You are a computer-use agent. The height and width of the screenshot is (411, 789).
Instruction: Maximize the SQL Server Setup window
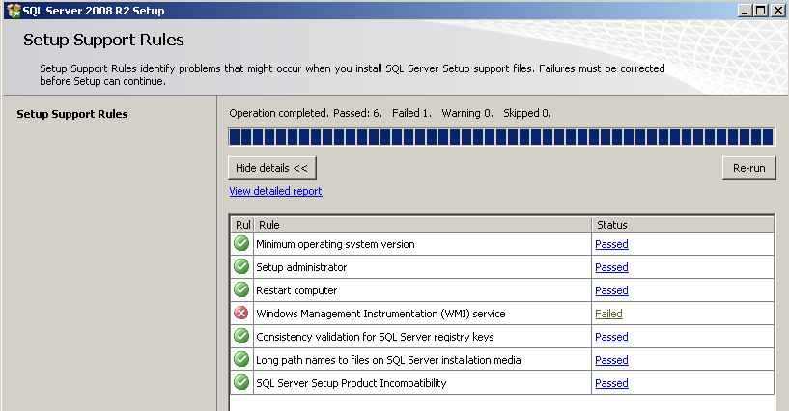point(761,10)
